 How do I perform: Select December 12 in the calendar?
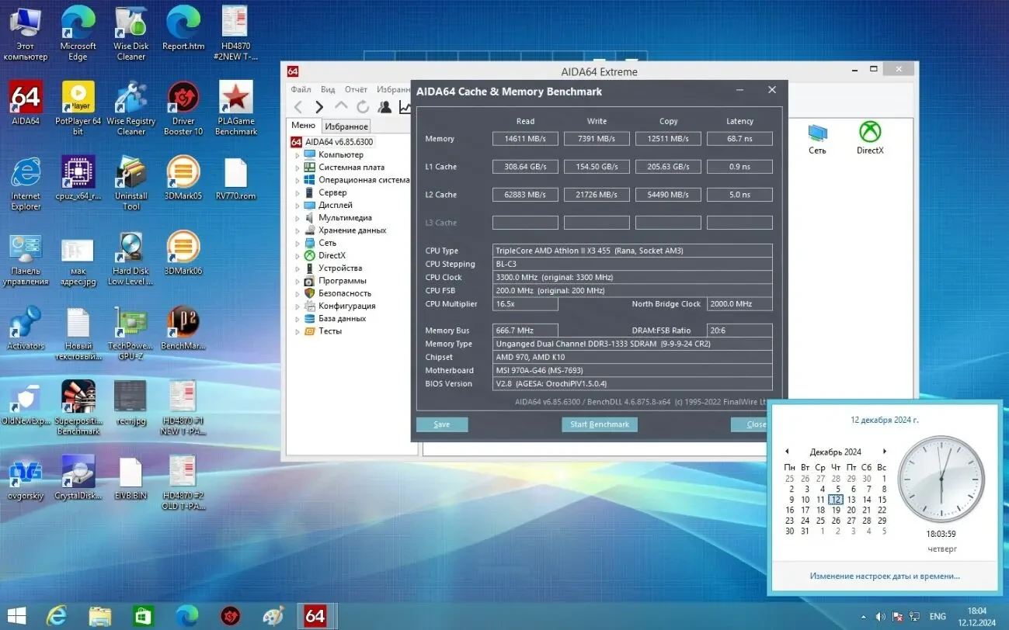point(835,500)
